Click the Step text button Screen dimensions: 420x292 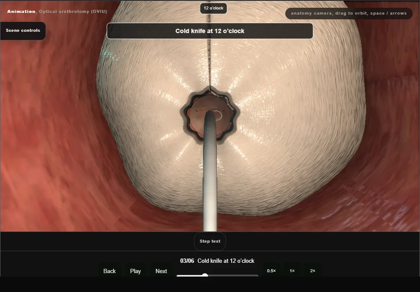(x=210, y=241)
